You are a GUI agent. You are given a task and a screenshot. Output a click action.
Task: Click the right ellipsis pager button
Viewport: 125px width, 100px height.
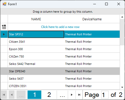(62, 95)
